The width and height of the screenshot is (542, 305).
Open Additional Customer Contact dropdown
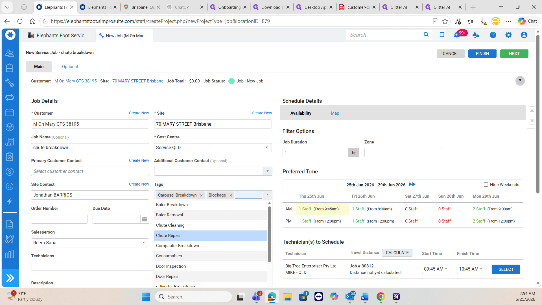coord(268,171)
